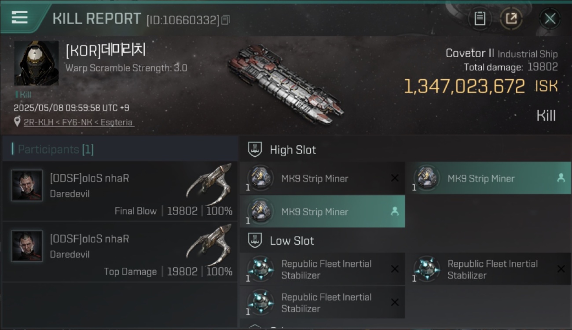Open Top Damage Daredevil ship icon
This screenshot has height=330, width=572.
(x=209, y=244)
